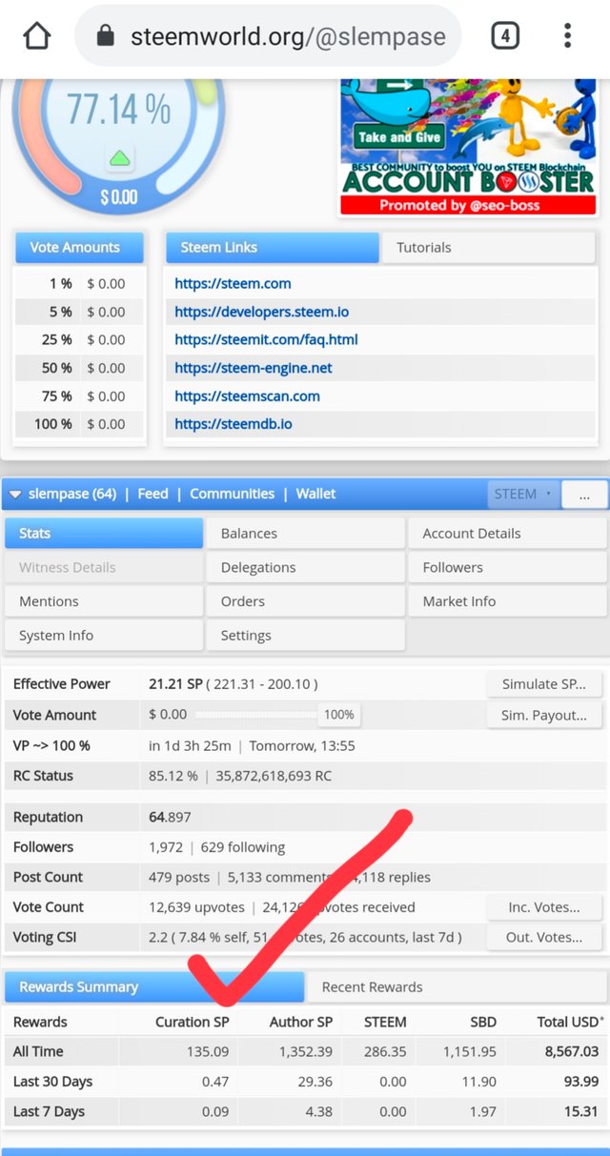Screen dimensions: 610x1156
Task: Open the System Info section
Action: pos(104,636)
